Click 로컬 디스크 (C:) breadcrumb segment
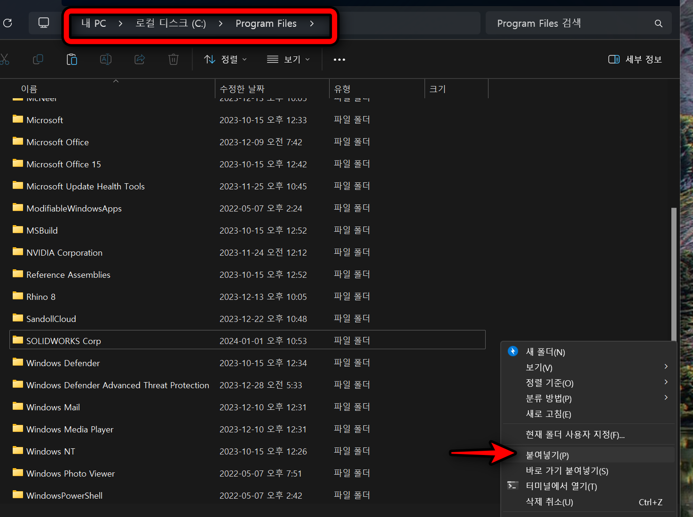 pyautogui.click(x=171, y=23)
